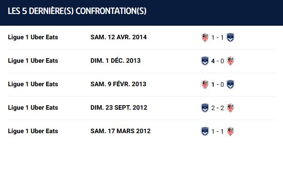Select the SAM. 12 AVR. 2014 date
Screen dimensions: 283x172
(118, 37)
